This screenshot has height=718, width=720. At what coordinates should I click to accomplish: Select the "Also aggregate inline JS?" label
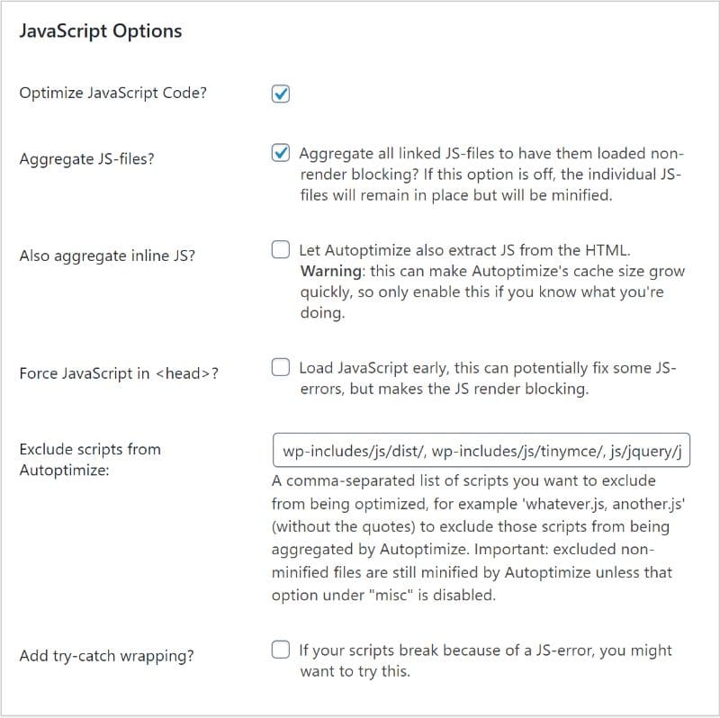107,256
